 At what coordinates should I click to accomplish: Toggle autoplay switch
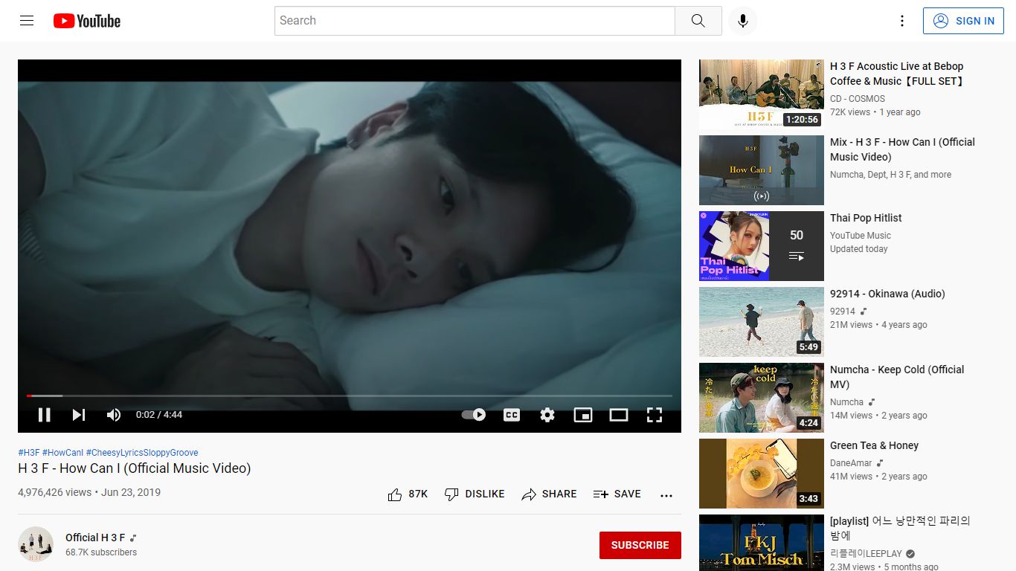[x=474, y=415]
